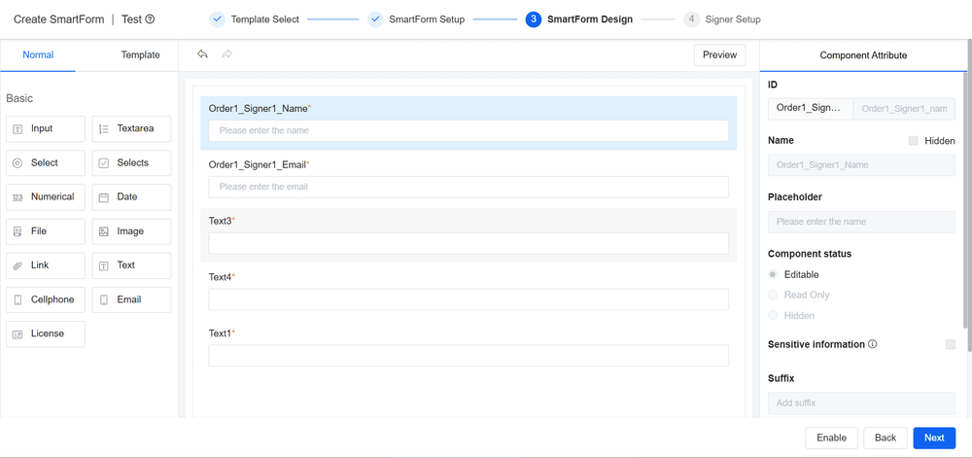Toggle the Hidden checkbox beside Name

point(913,141)
